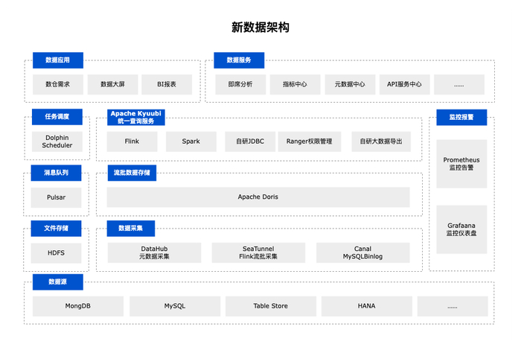Image resolution: width=521 pixels, height=350 pixels.
Task: Click the Prometheus 监控告警 box
Action: [461, 164]
